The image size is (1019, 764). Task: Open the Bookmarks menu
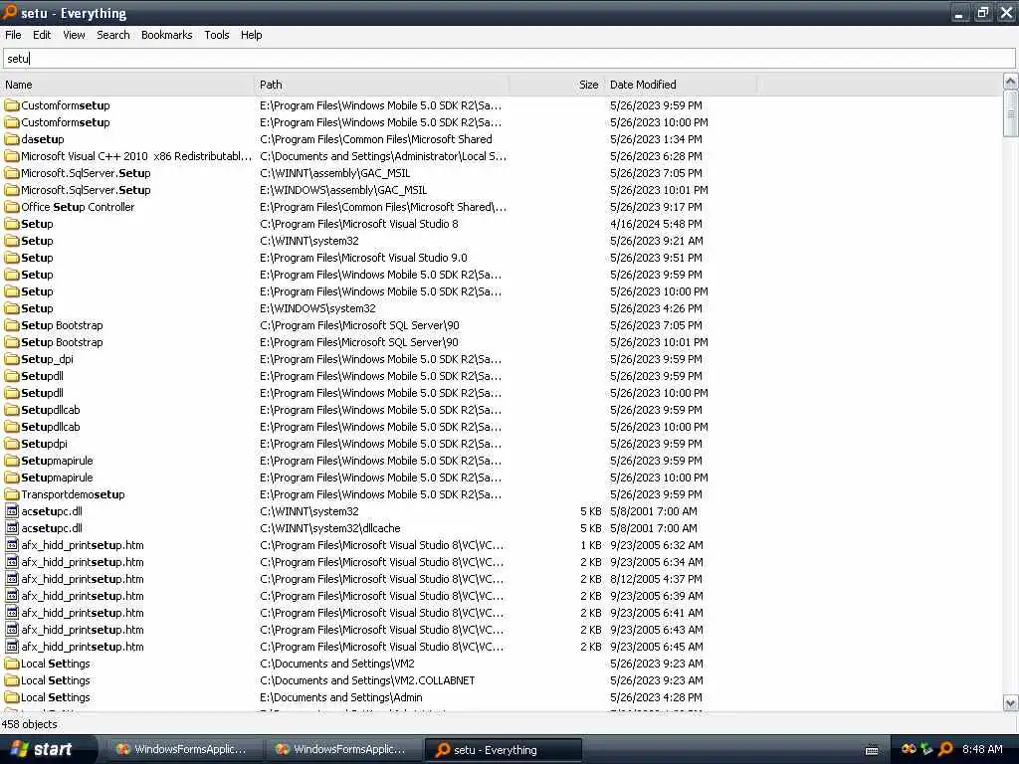pos(166,35)
